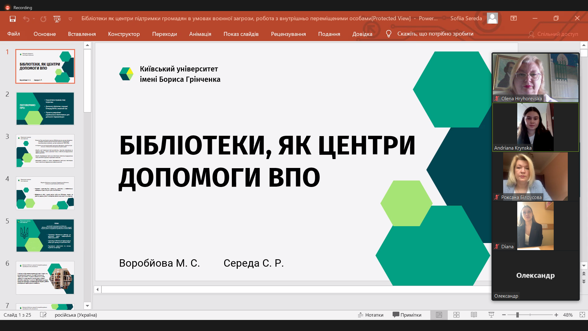Click the Undo arrow icon
Viewport: 588px width, 331px height.
26,19
